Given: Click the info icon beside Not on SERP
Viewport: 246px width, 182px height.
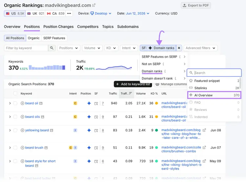Looking at the screenshot, I should click(163, 64).
